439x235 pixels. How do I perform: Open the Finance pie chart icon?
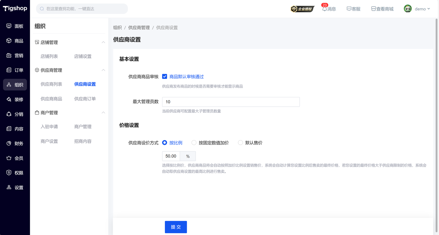click(x=9, y=143)
